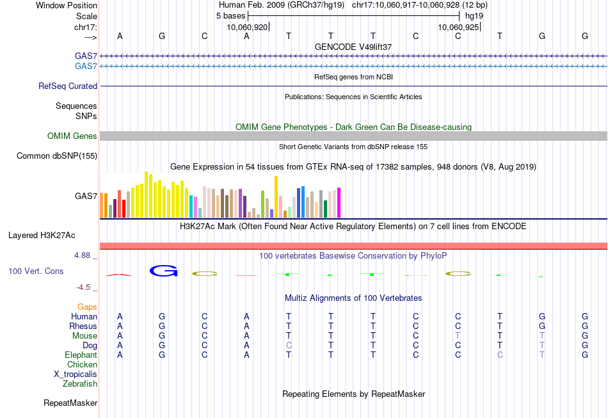Click the Repeating Elements by RepeatMasker title

(x=354, y=394)
